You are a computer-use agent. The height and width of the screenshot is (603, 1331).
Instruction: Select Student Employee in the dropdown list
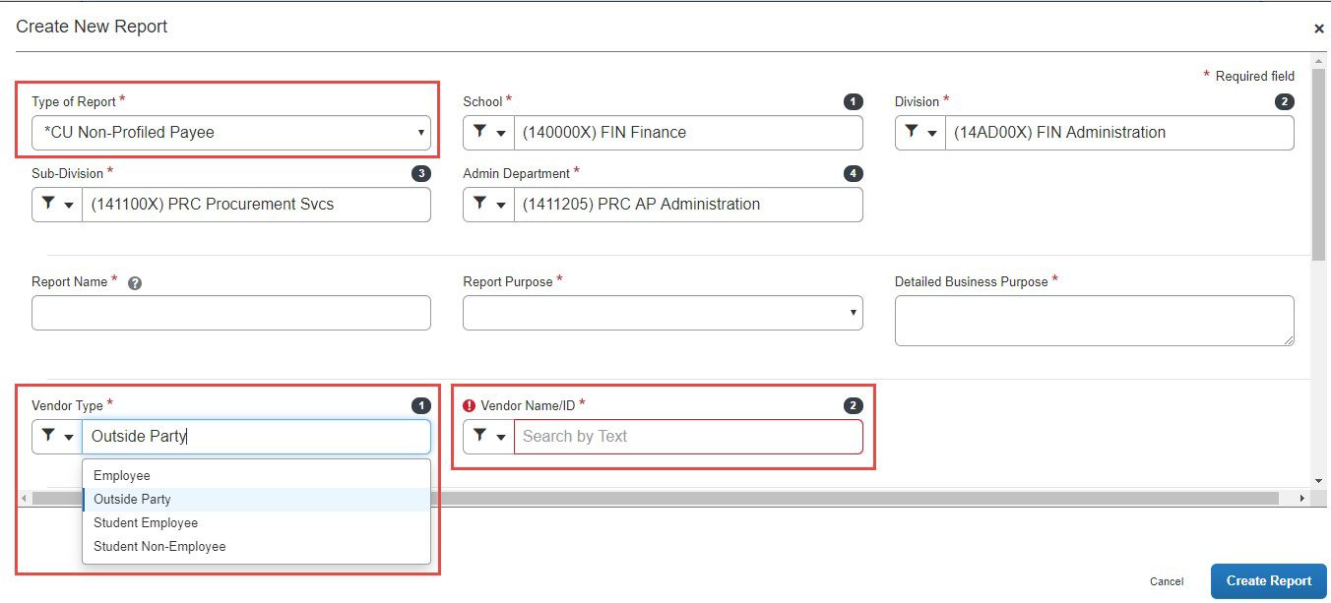(146, 522)
